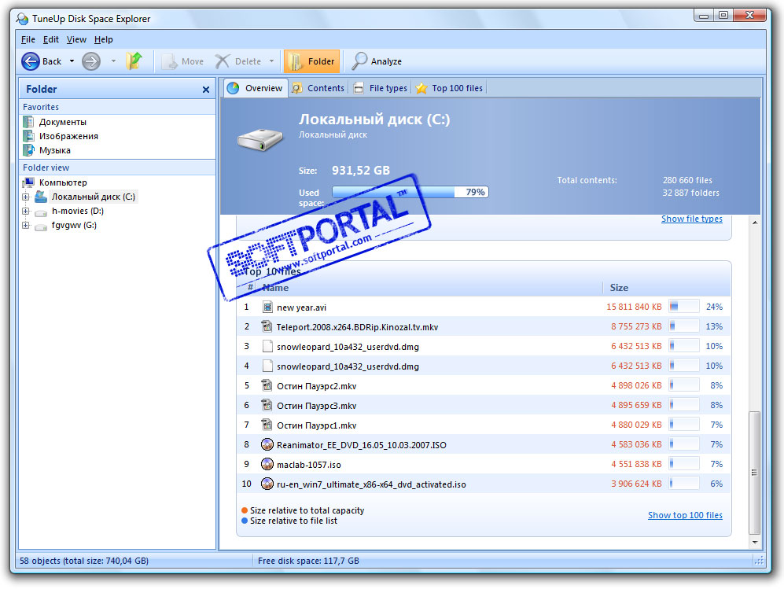The height and width of the screenshot is (589, 784).
Task: Click the Show top 100 files link
Action: pyautogui.click(x=685, y=515)
